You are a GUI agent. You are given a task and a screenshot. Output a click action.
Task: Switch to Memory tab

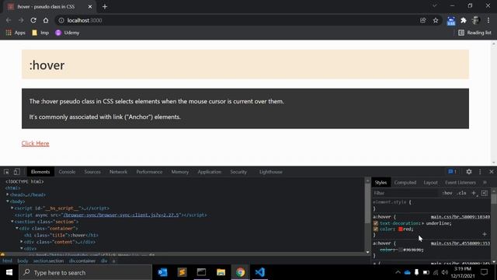(179, 172)
